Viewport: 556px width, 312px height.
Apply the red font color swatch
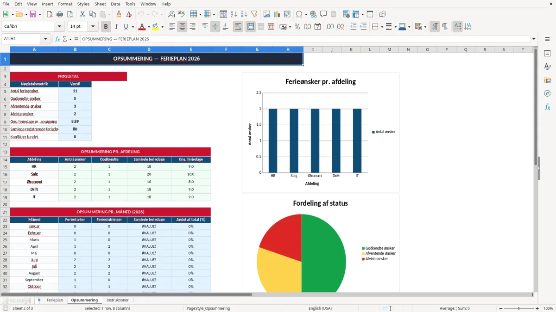142,27
